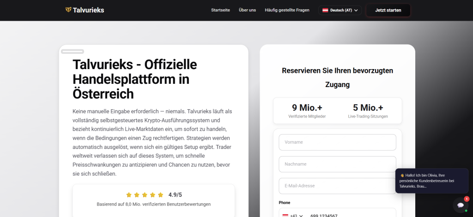The height and width of the screenshot is (217, 473).
Task: Go to Startseite in the navigation
Action: 220,10
